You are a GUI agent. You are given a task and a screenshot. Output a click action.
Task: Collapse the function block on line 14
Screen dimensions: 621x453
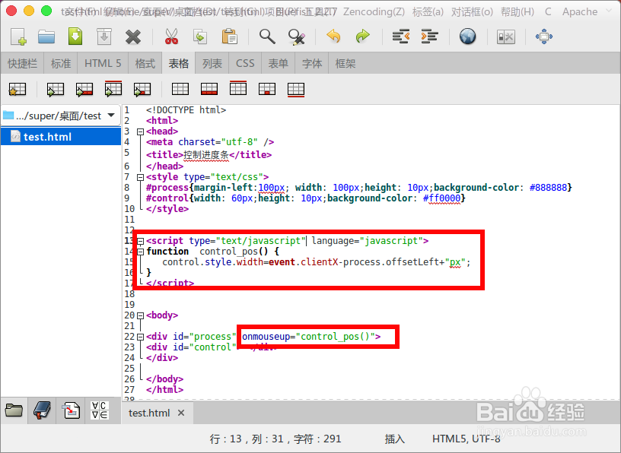140,252
